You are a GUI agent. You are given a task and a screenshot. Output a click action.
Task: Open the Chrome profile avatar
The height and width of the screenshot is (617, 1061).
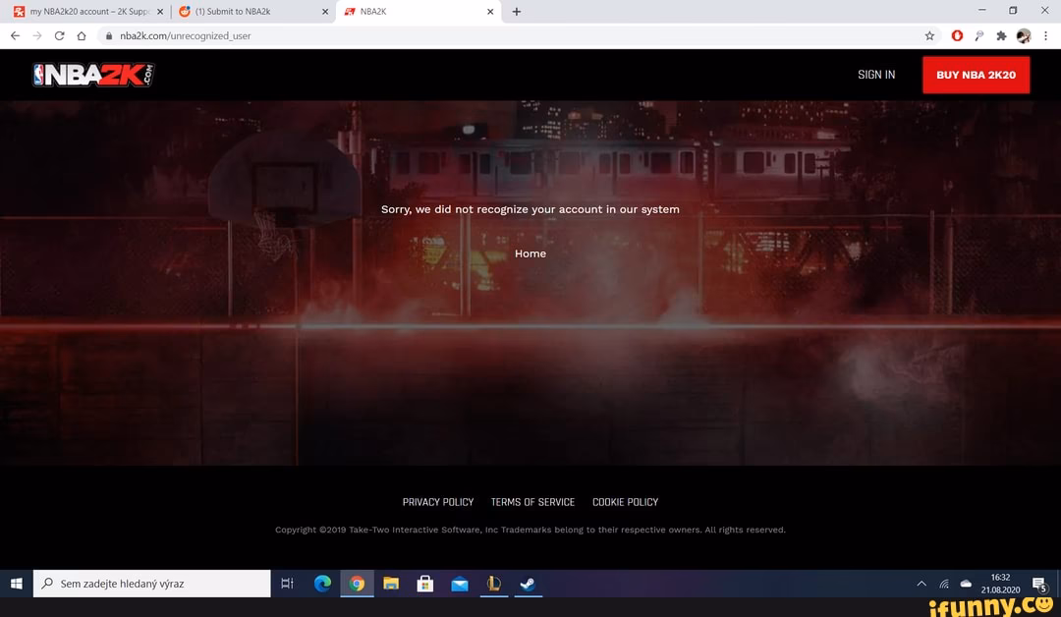[x=1023, y=35]
